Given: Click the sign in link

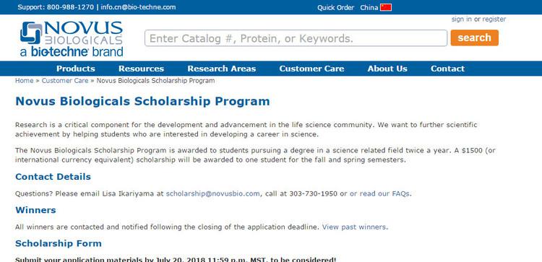Looking at the screenshot, I should 462,19.
